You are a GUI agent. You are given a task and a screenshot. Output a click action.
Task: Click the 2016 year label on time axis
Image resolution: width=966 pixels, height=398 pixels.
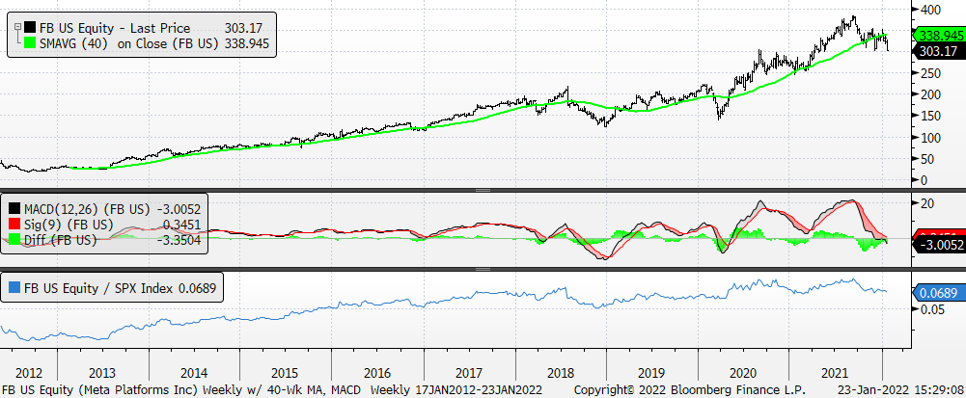(377, 373)
